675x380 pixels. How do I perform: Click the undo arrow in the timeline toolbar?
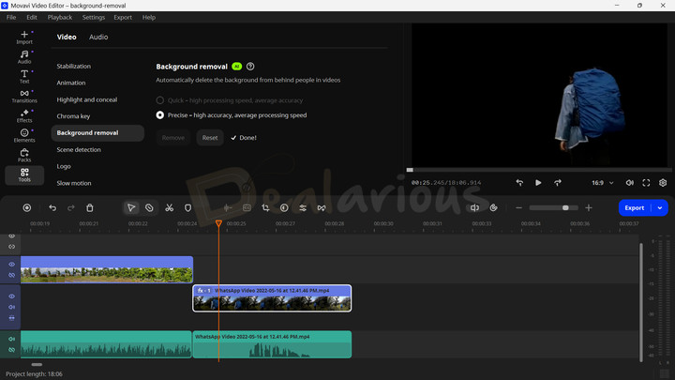pyautogui.click(x=52, y=207)
